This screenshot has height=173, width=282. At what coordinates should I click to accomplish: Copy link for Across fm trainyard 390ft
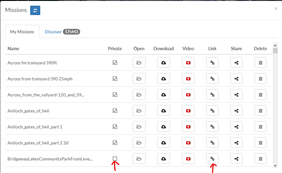[212, 62]
